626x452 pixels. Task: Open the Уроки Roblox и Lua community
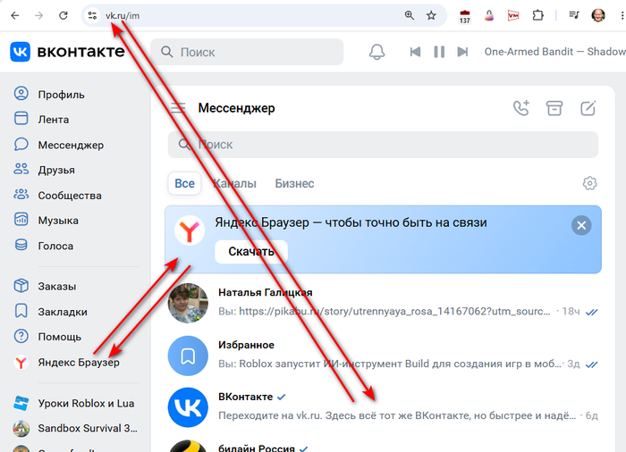pyautogui.click(x=74, y=404)
